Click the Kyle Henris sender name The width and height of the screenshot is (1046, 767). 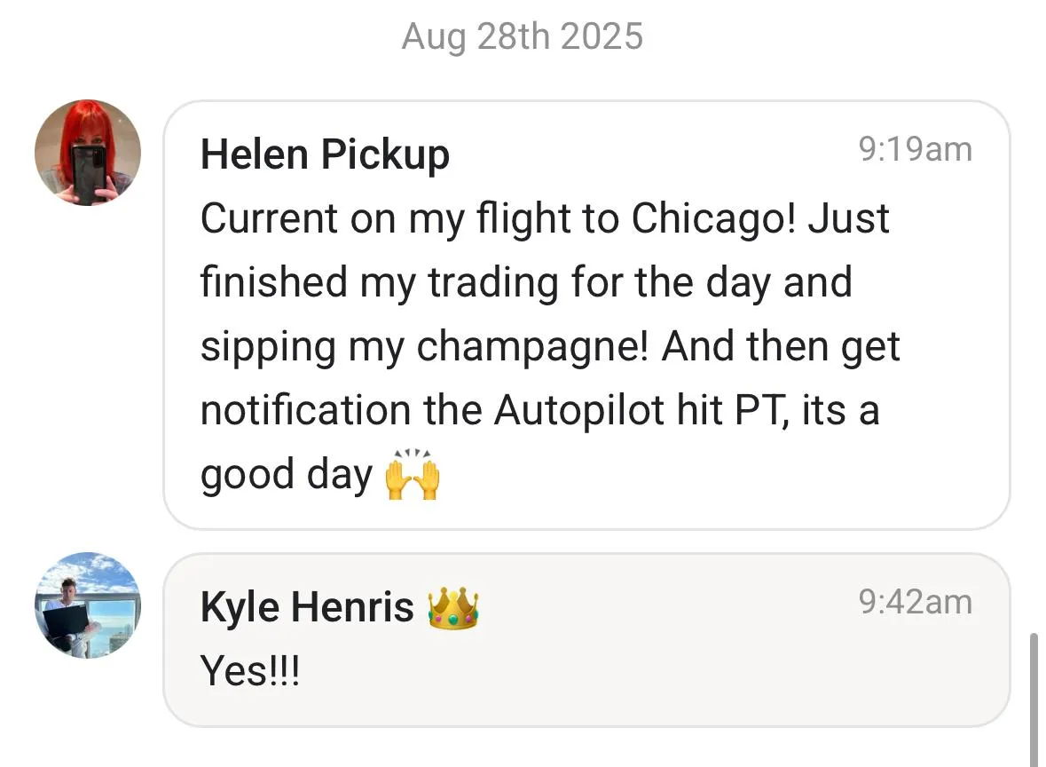pos(307,608)
